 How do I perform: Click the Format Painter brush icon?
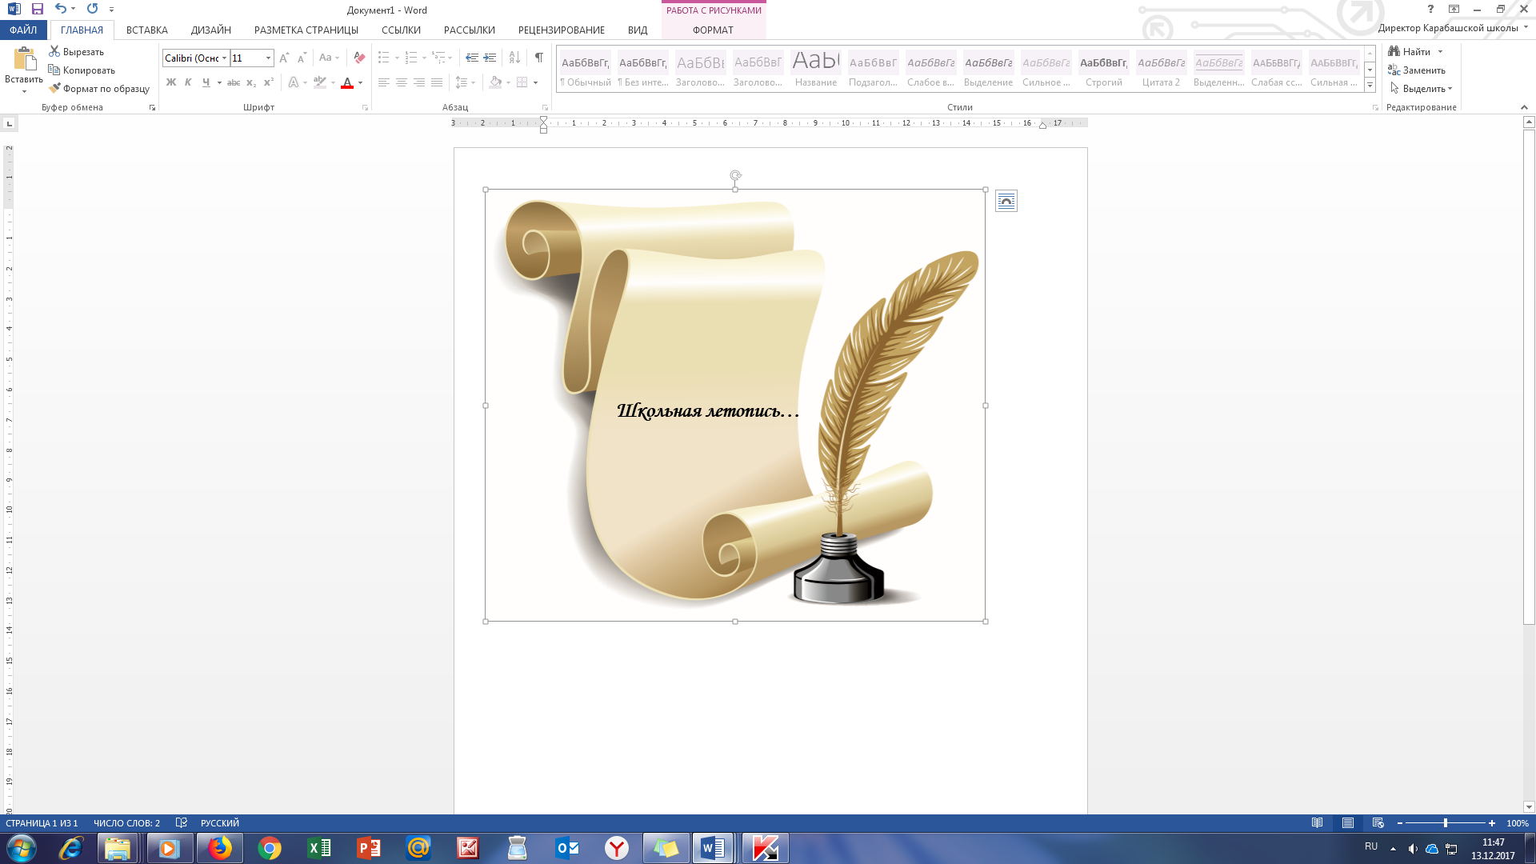pos(54,89)
